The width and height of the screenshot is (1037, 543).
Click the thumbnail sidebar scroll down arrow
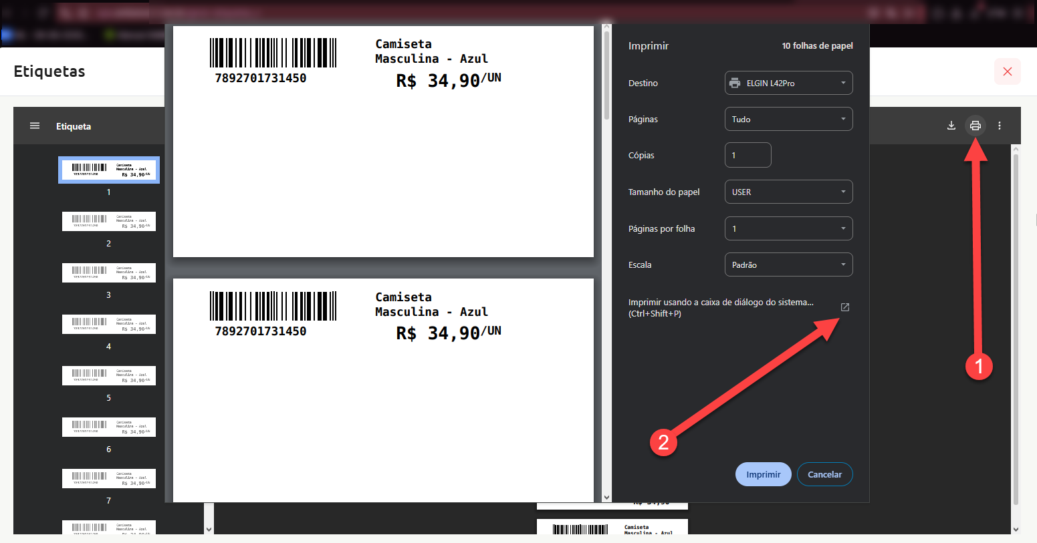point(209,530)
